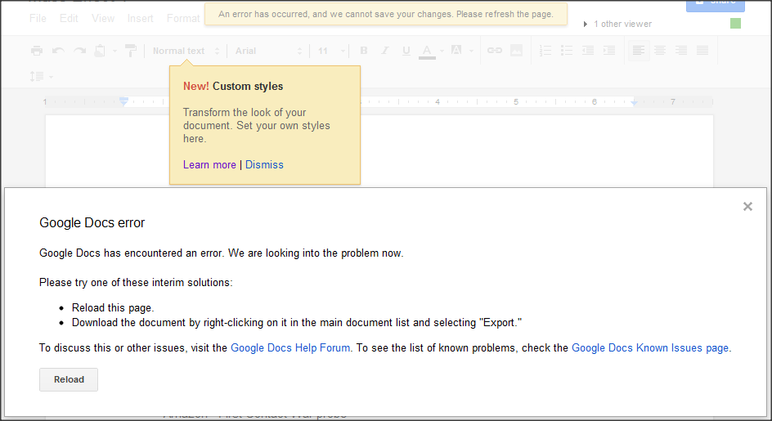Open the Insert menu
This screenshot has width=772, height=421.
pyautogui.click(x=141, y=19)
